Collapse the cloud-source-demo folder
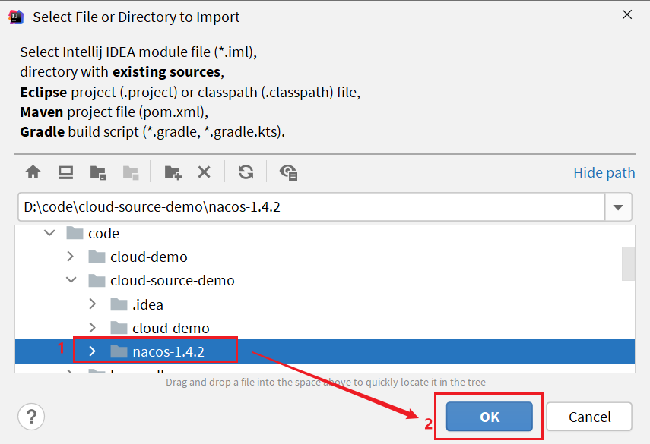The image size is (650, 444). tap(71, 280)
